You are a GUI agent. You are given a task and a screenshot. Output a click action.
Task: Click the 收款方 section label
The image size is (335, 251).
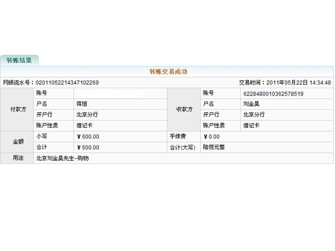pyautogui.click(x=184, y=109)
